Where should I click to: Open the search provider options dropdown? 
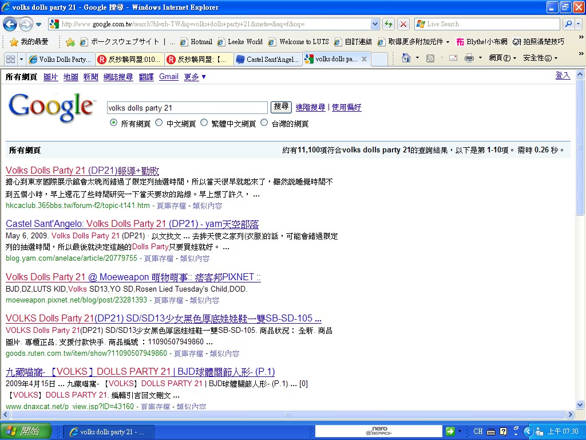coord(579,24)
